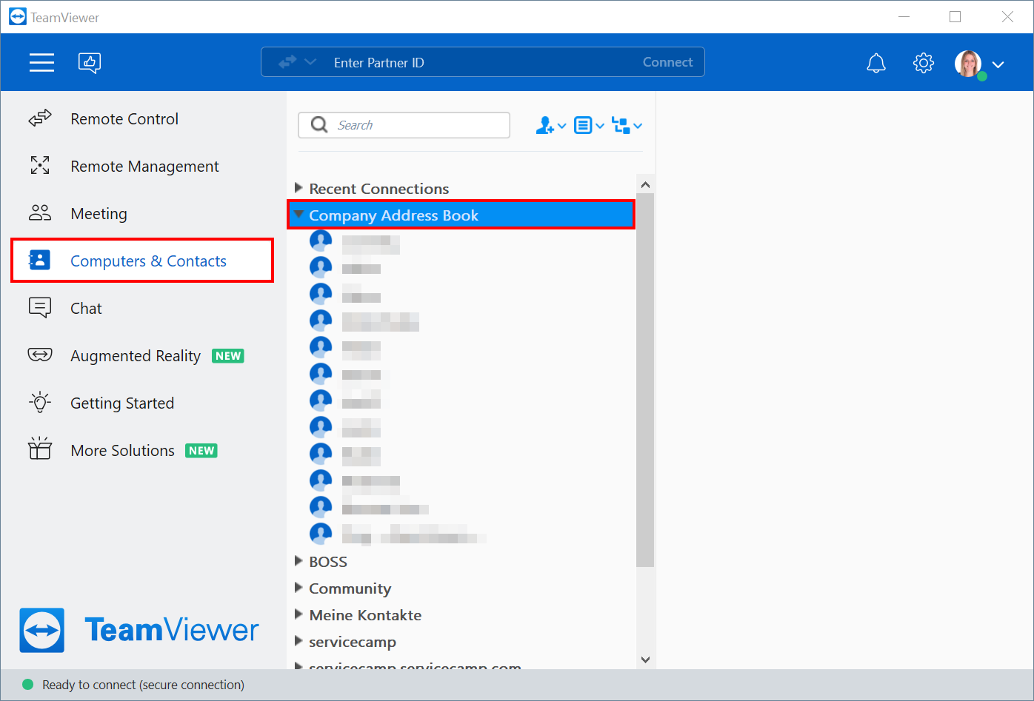Open the hamburger menu
Viewport: 1034px width, 701px height.
41,63
